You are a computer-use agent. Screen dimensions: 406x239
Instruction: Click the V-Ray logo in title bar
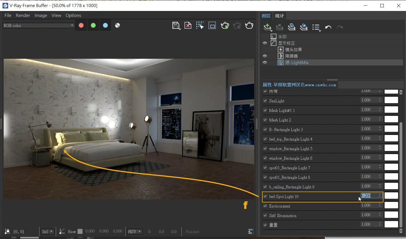pyautogui.click(x=5, y=5)
